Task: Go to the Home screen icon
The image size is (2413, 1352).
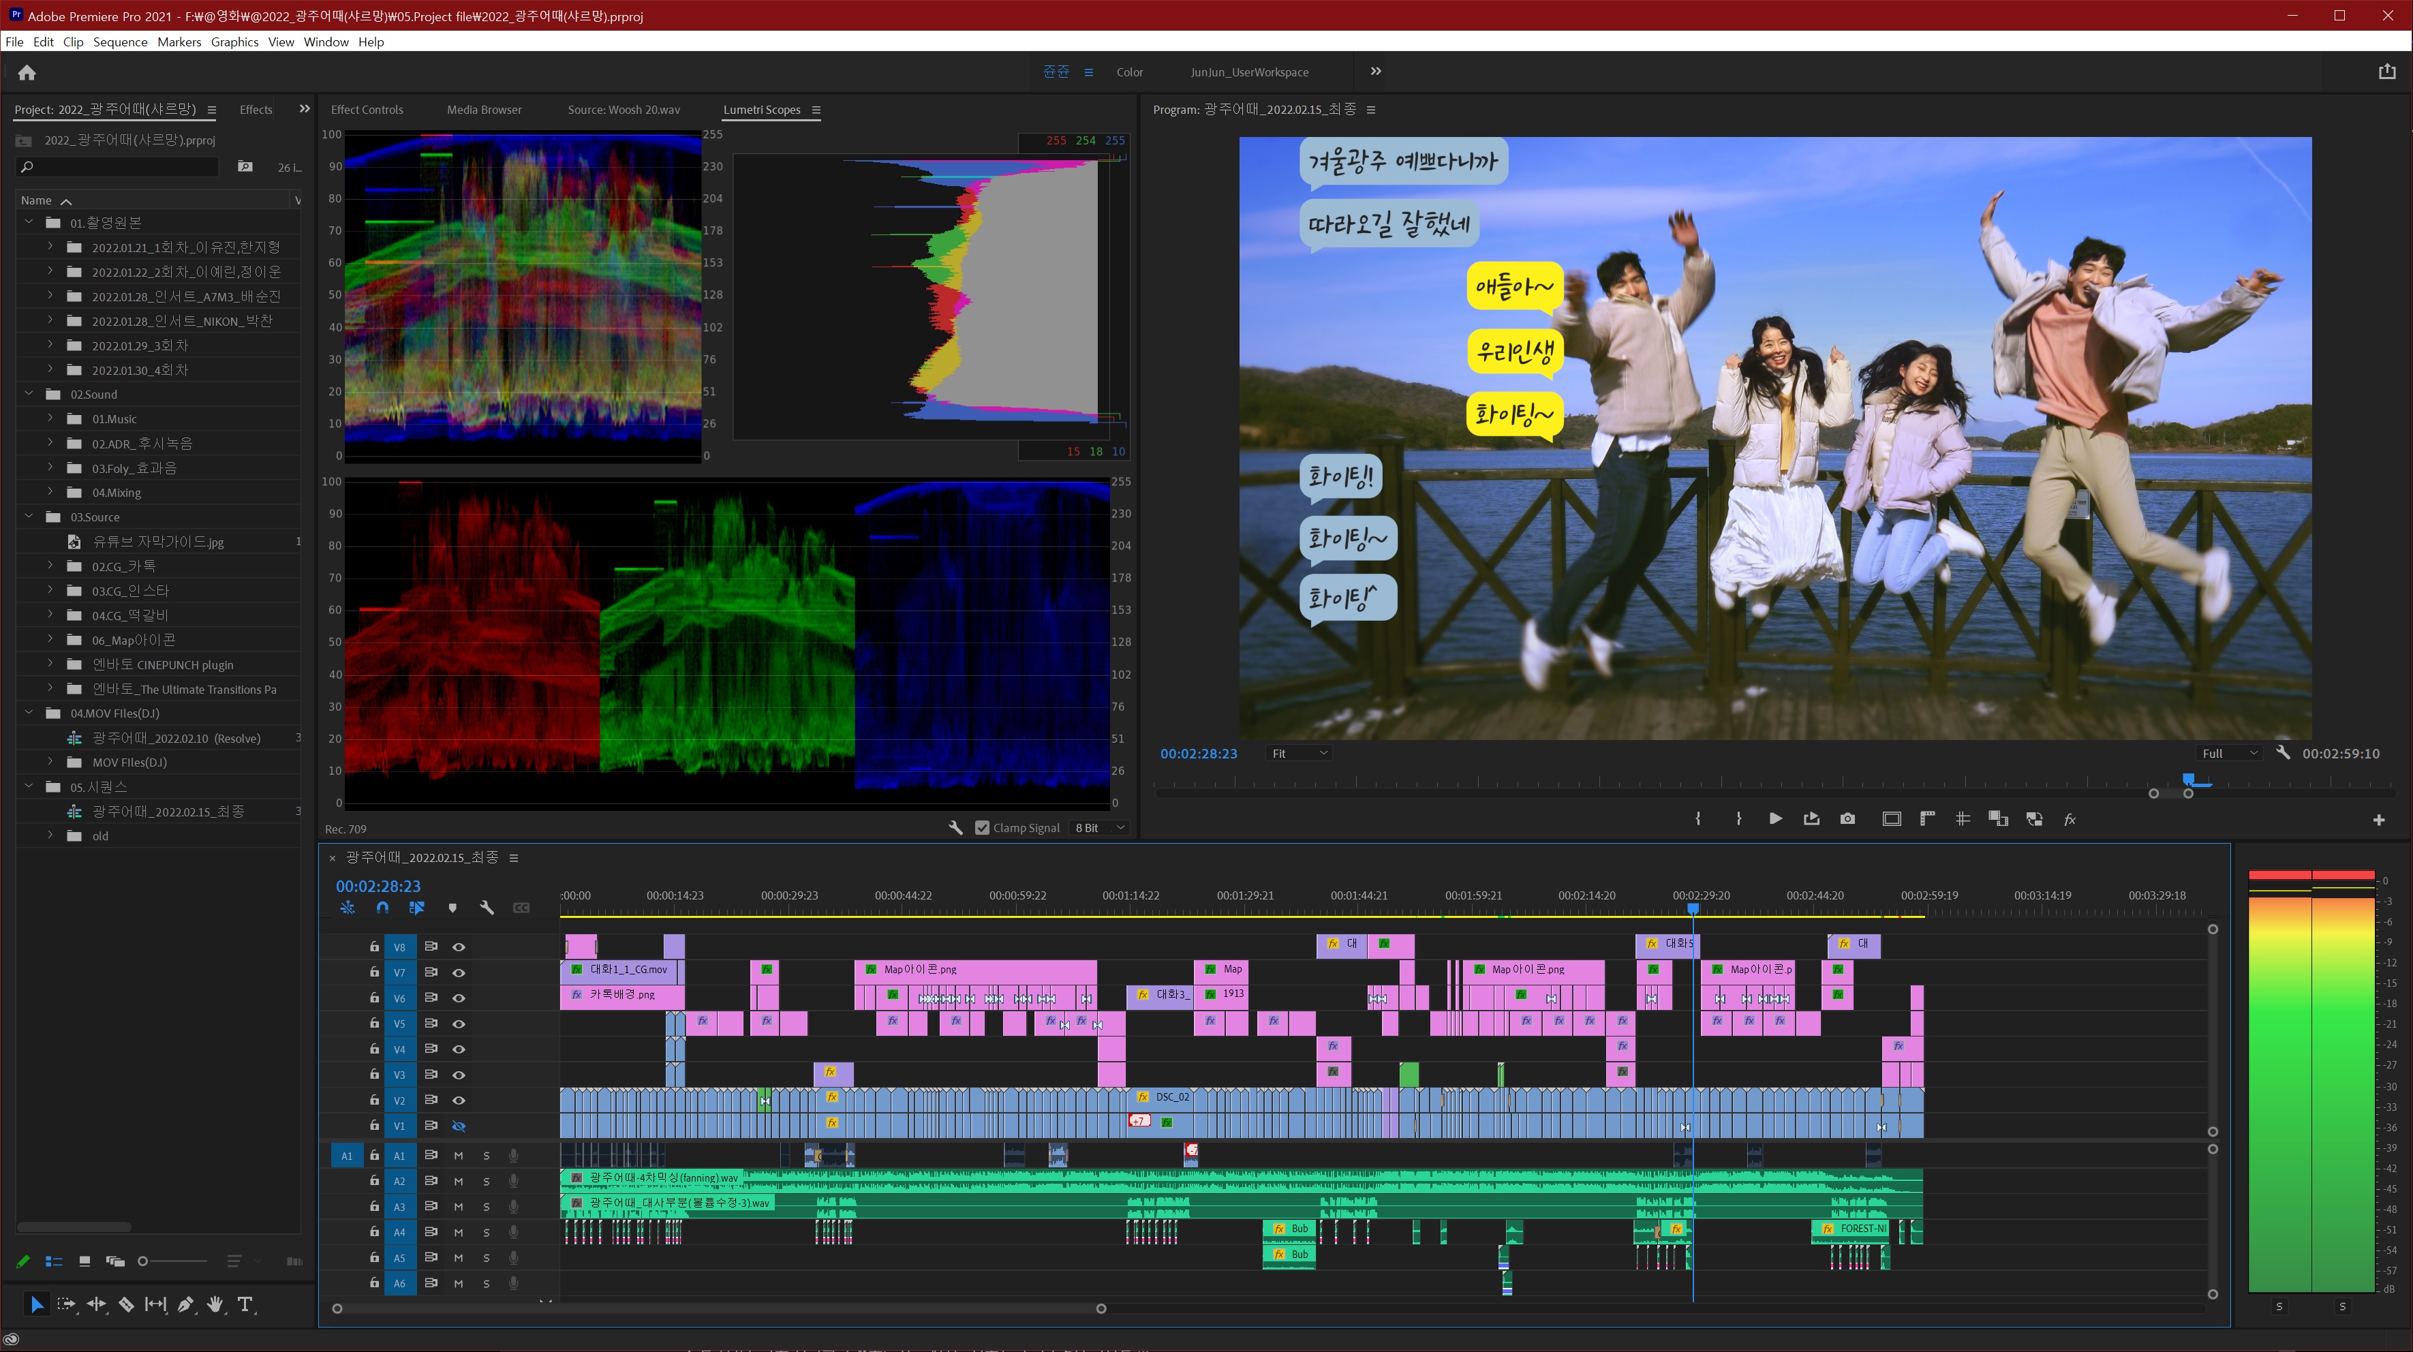Action: click(x=26, y=72)
